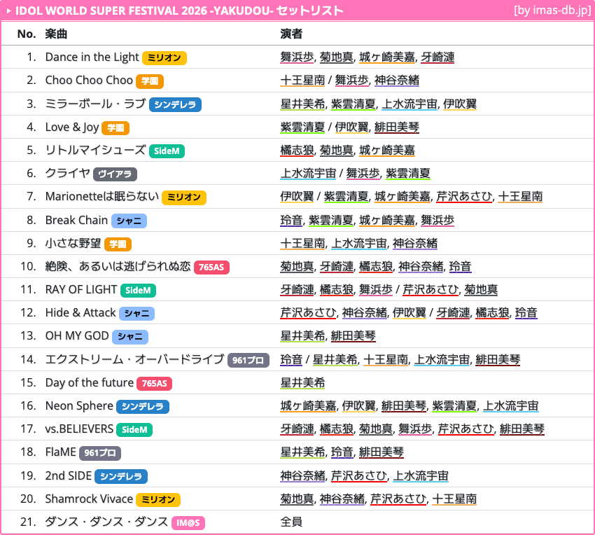Image resolution: width=595 pixels, height=535 pixels.
Task: Click the ヴイアラ tag beside クライヤ
Action: [115, 174]
